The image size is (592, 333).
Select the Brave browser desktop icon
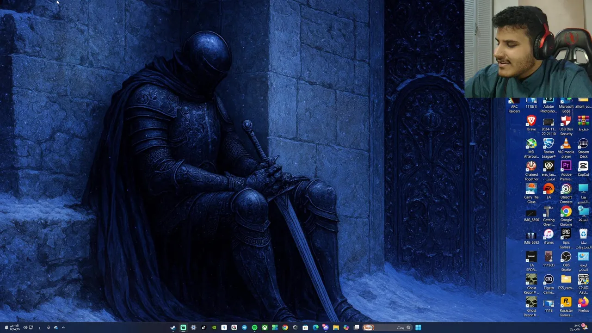coord(531,123)
